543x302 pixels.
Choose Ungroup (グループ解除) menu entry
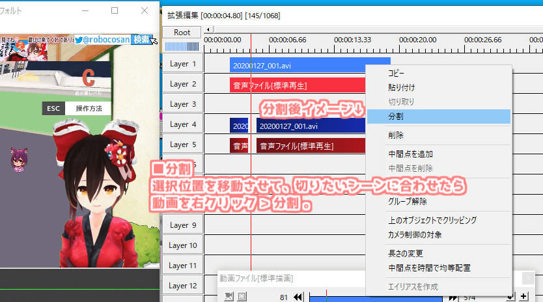pos(408,201)
